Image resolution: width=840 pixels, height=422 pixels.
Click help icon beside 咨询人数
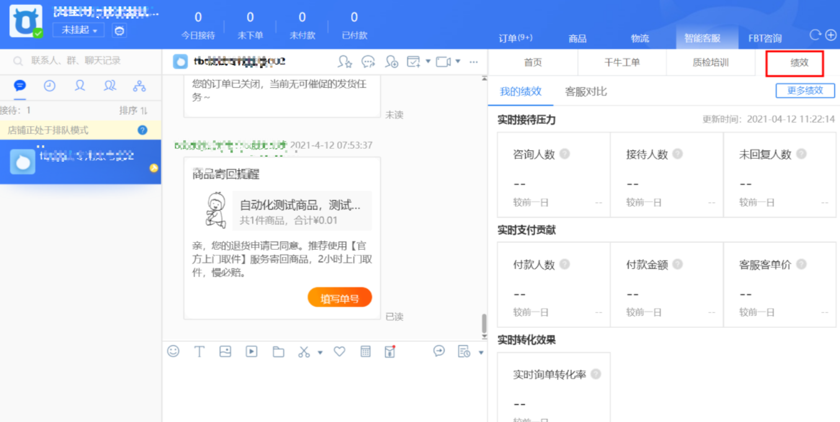565,154
